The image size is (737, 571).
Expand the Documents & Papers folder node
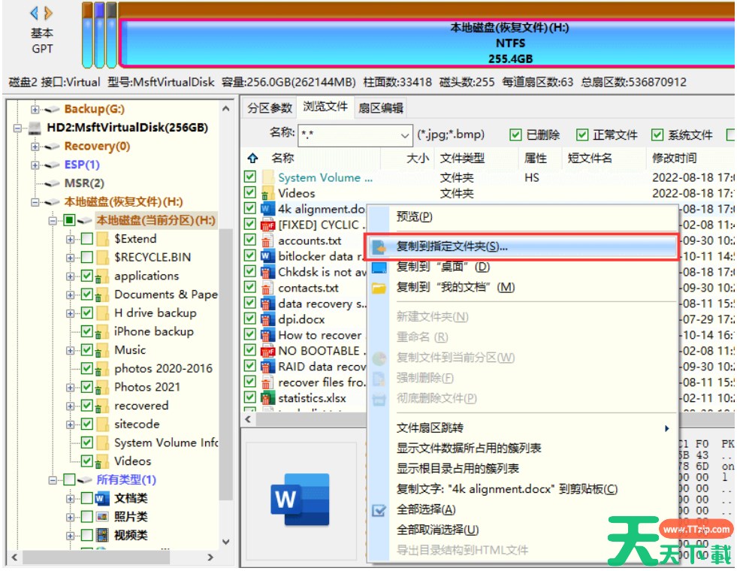click(x=70, y=295)
